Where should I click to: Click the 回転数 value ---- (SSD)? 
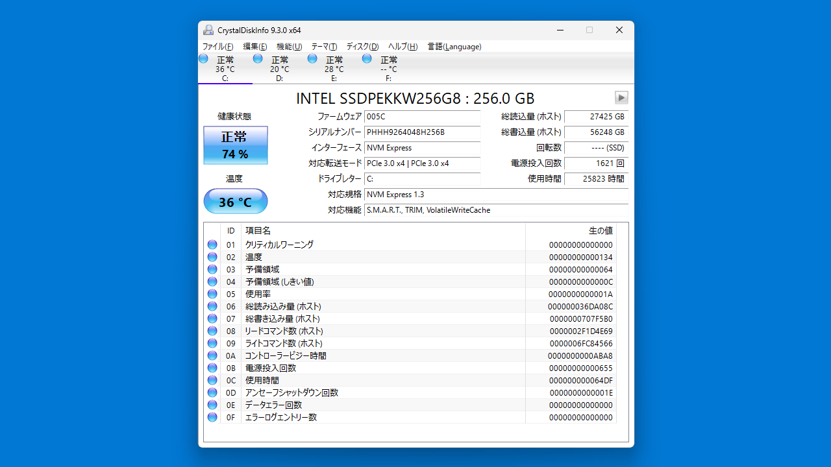pyautogui.click(x=596, y=148)
